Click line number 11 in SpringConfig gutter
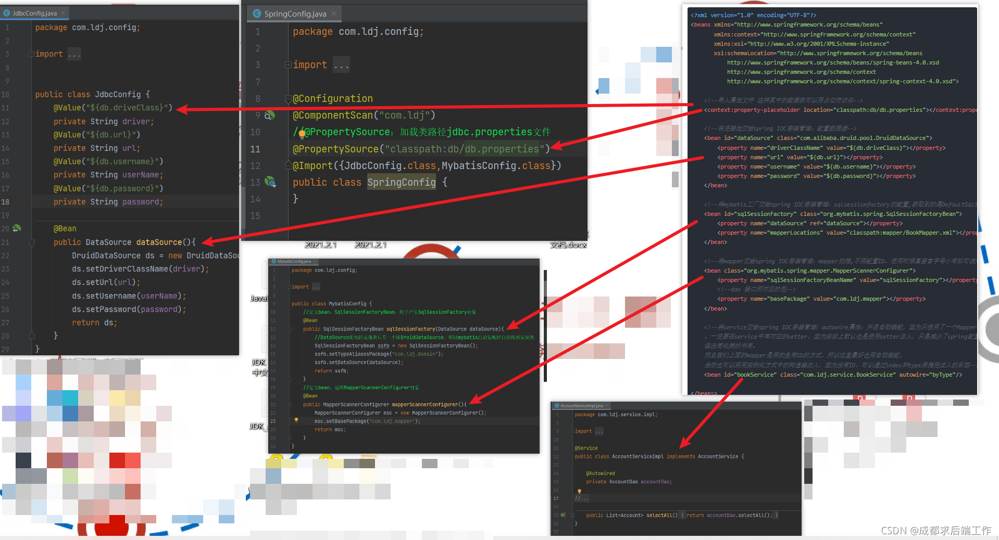 coord(255,149)
